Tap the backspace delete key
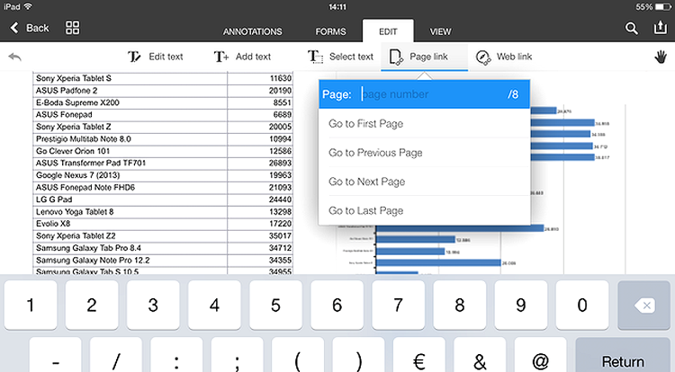The width and height of the screenshot is (675, 372). (644, 305)
